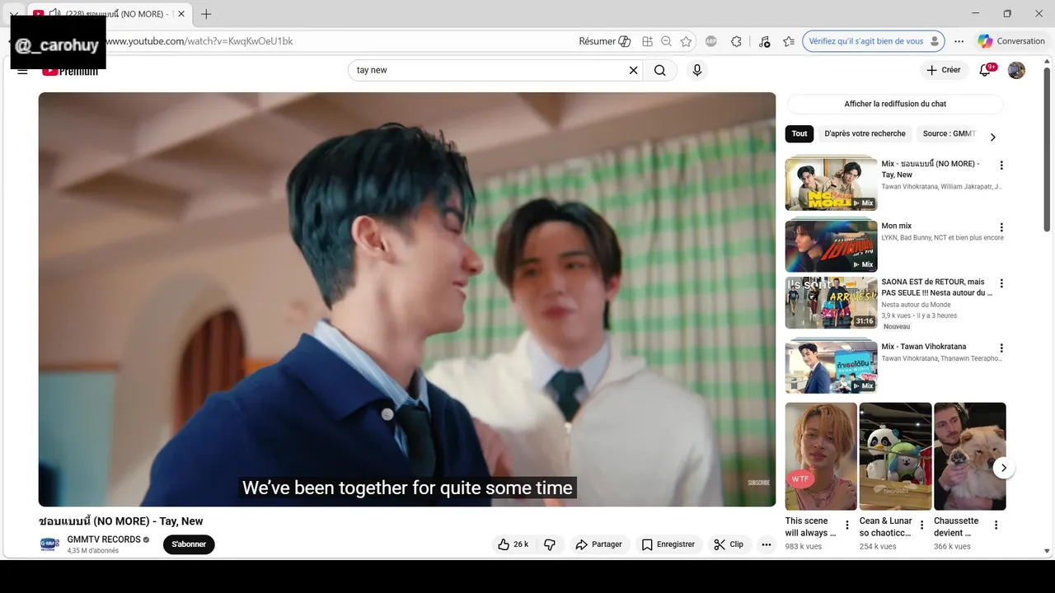Open the Edge favorites list icon
Viewport: 1055px width, 593px height.
tap(789, 41)
